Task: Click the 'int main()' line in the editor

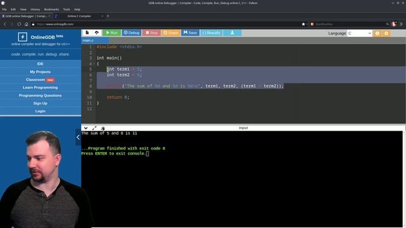Action: 109,58
